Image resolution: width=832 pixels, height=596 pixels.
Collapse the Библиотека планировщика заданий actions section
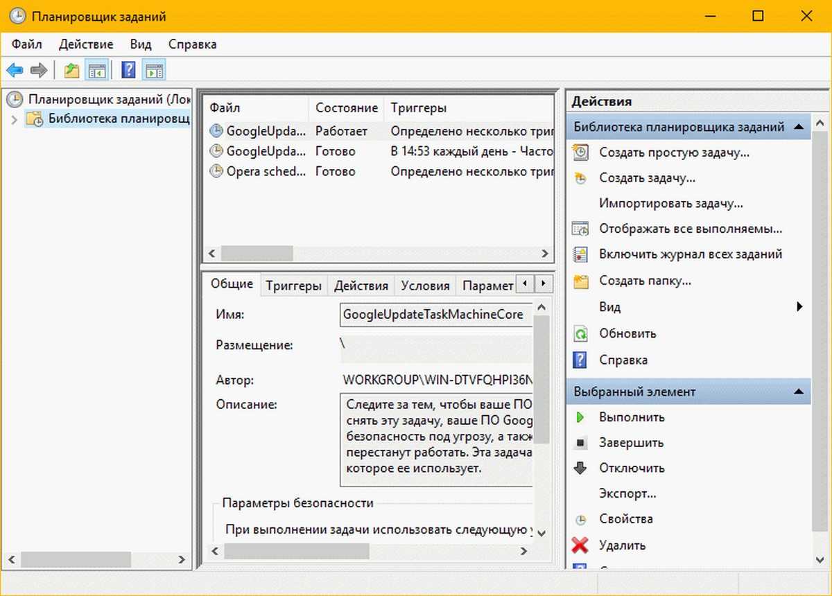tap(798, 128)
